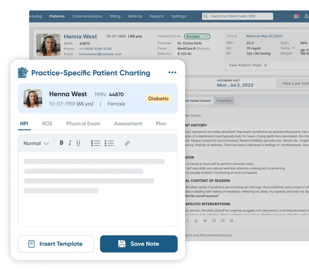
Task: Switch to the Treatment tab in background
Action: click(x=224, y=101)
